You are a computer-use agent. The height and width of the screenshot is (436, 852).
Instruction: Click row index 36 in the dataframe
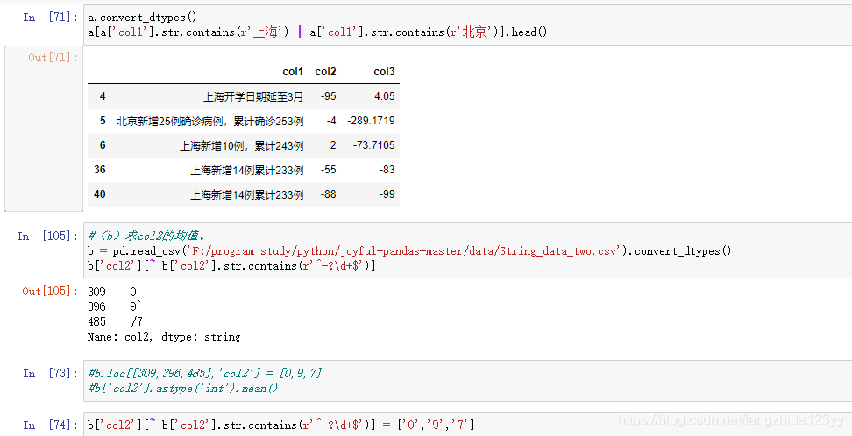pyautogui.click(x=99, y=169)
